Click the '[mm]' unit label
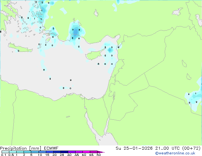The height and width of the screenshot is (156, 202). pos(35,148)
